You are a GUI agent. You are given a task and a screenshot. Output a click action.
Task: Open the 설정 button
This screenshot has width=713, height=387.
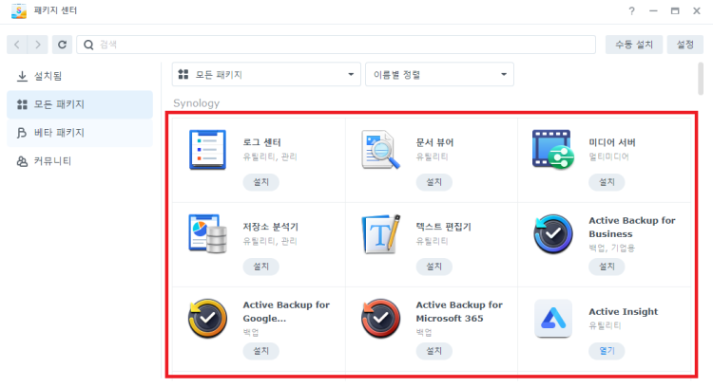point(684,45)
